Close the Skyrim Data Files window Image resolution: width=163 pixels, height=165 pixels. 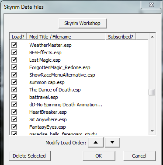coord(152,5)
